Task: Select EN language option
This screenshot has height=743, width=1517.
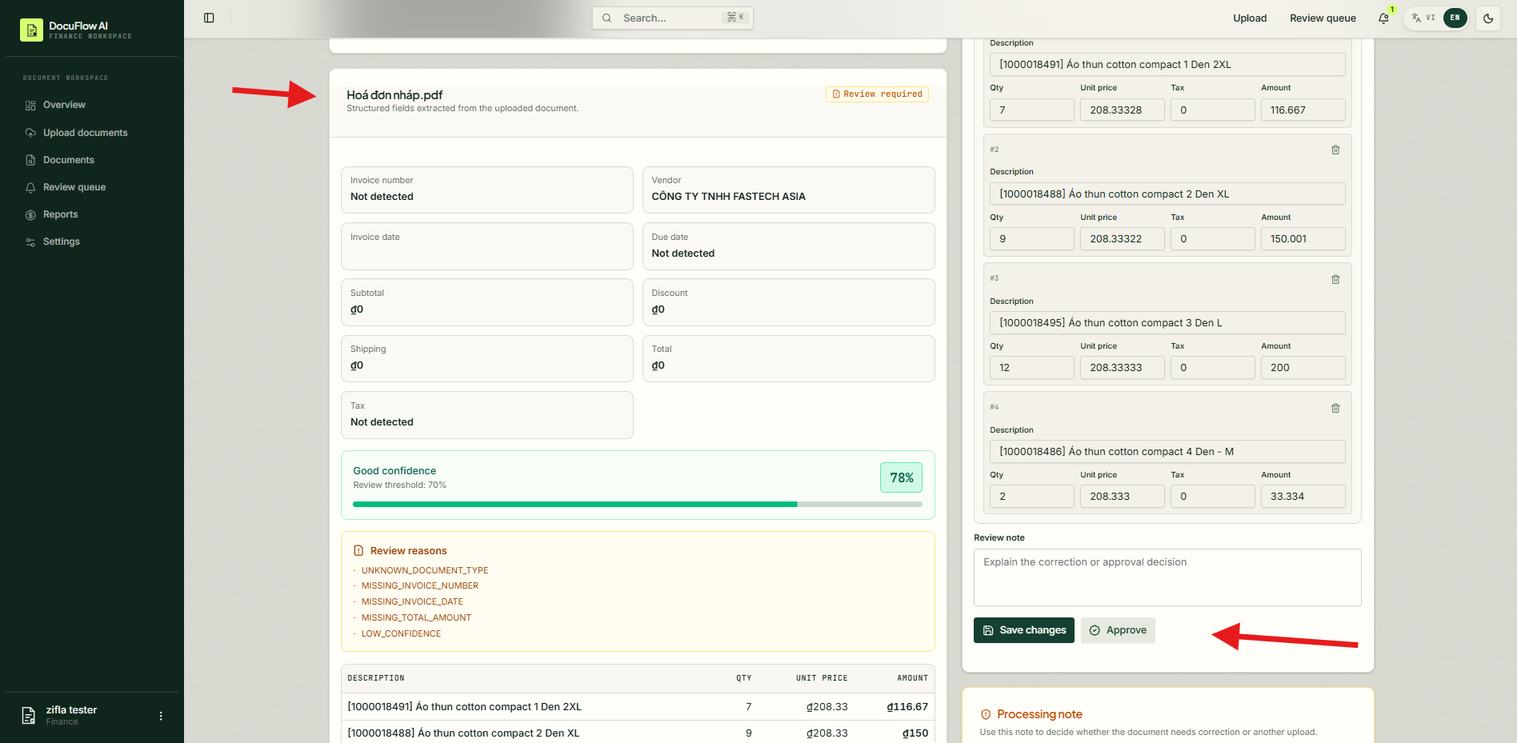Action: pyautogui.click(x=1455, y=18)
